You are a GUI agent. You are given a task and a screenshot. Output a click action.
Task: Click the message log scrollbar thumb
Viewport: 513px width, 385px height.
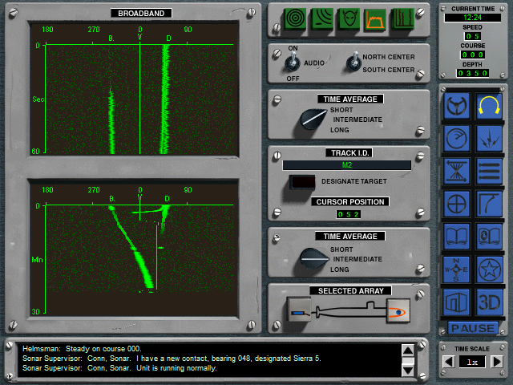[408, 361]
